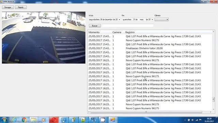Click the horizontal scrollbar right arrow
218x123 pixels.
tap(211, 112)
